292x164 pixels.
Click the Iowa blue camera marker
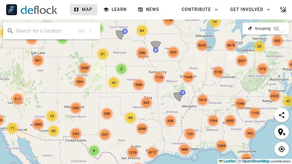[x=156, y=50]
